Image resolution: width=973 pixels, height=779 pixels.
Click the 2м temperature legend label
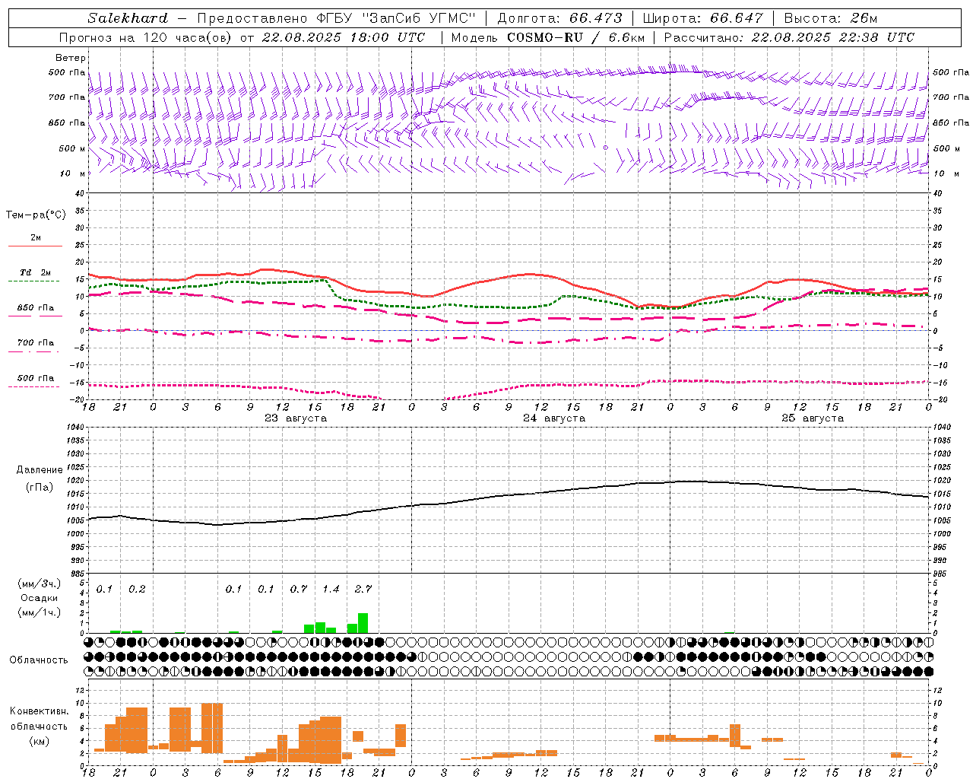36,238
